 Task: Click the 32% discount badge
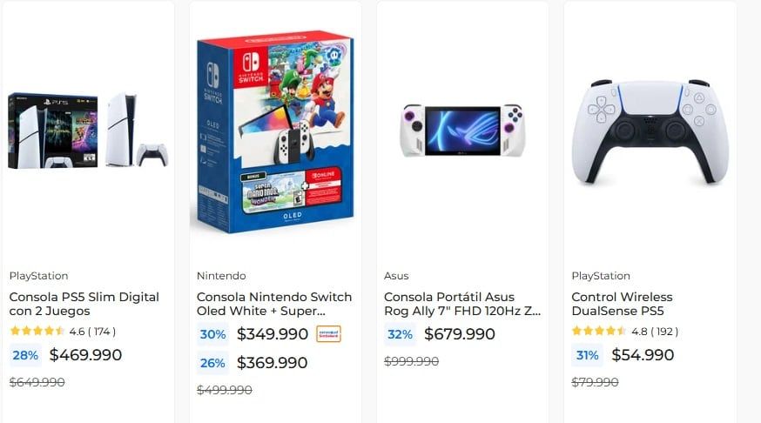[401, 334]
